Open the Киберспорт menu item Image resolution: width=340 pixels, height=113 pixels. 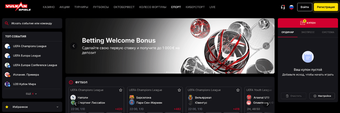coord(195,7)
